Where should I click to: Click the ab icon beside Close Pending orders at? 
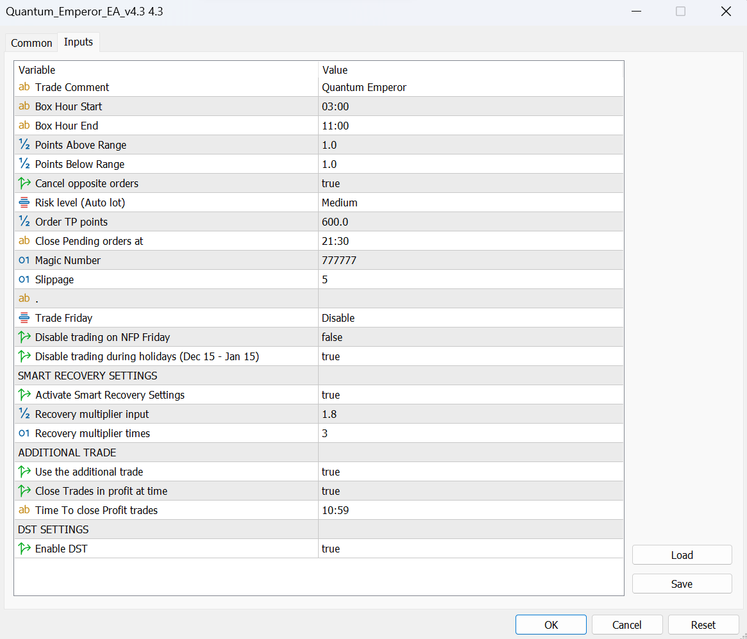point(24,241)
